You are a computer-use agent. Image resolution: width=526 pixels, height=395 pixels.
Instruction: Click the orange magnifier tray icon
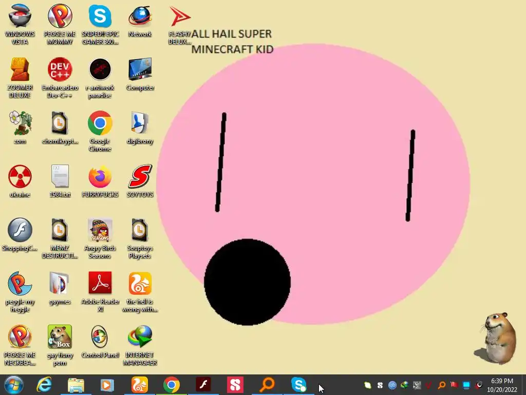(x=441, y=385)
